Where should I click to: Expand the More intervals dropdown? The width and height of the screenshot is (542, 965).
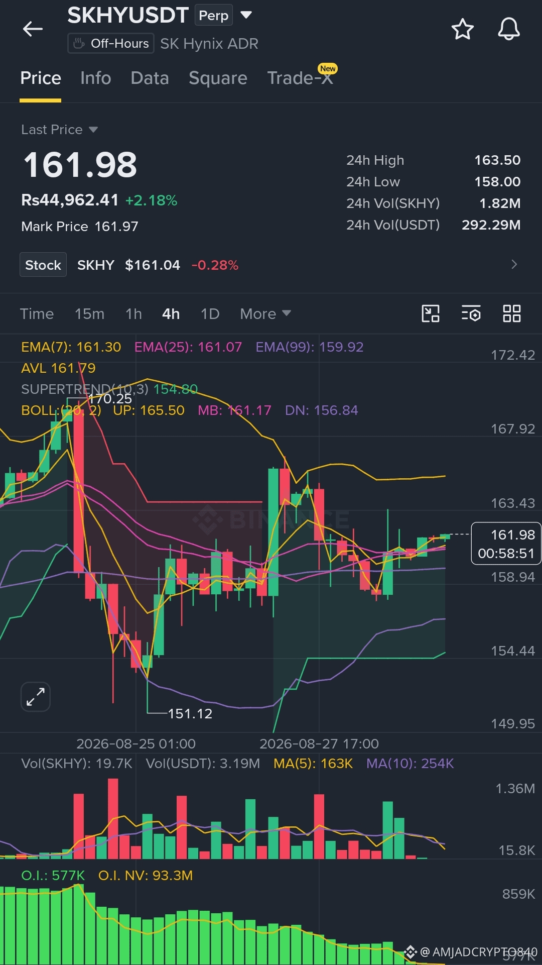pyautogui.click(x=265, y=314)
